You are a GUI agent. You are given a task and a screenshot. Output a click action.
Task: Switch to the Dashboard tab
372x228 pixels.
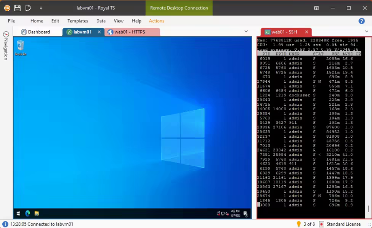(x=35, y=32)
